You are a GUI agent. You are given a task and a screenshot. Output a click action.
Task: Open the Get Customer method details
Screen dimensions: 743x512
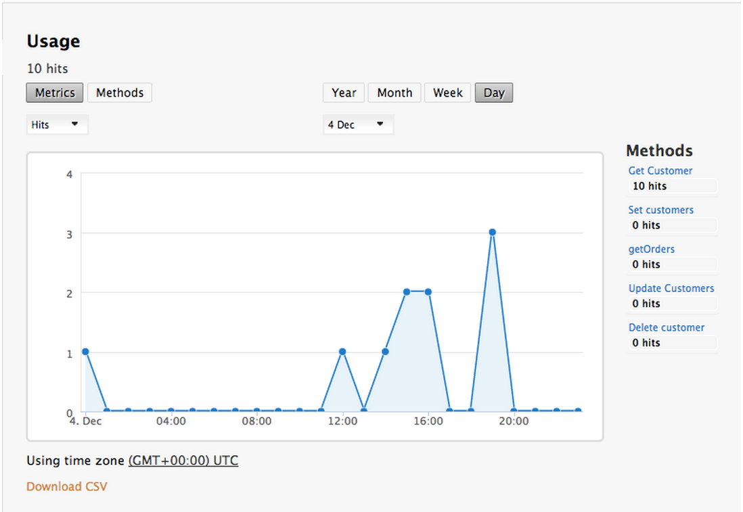[x=660, y=170]
